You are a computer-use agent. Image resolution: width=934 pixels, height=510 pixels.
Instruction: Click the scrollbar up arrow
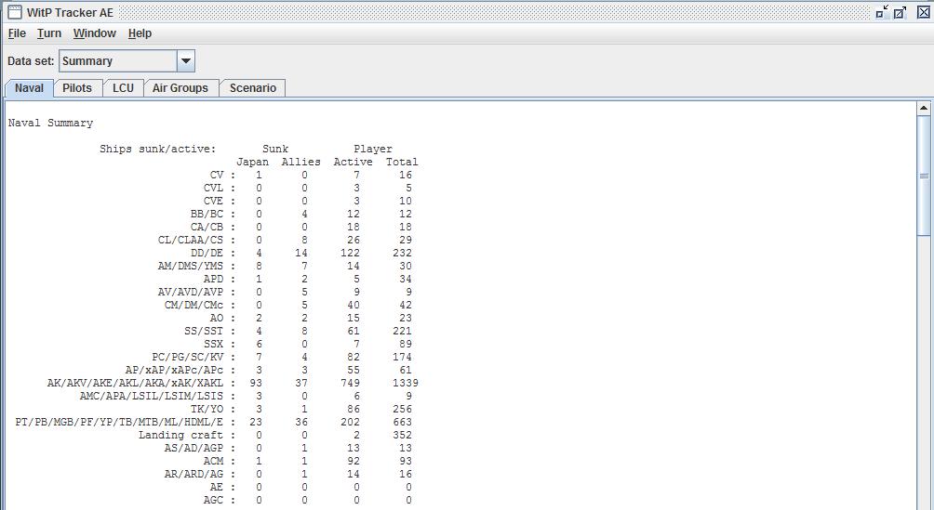[x=923, y=109]
